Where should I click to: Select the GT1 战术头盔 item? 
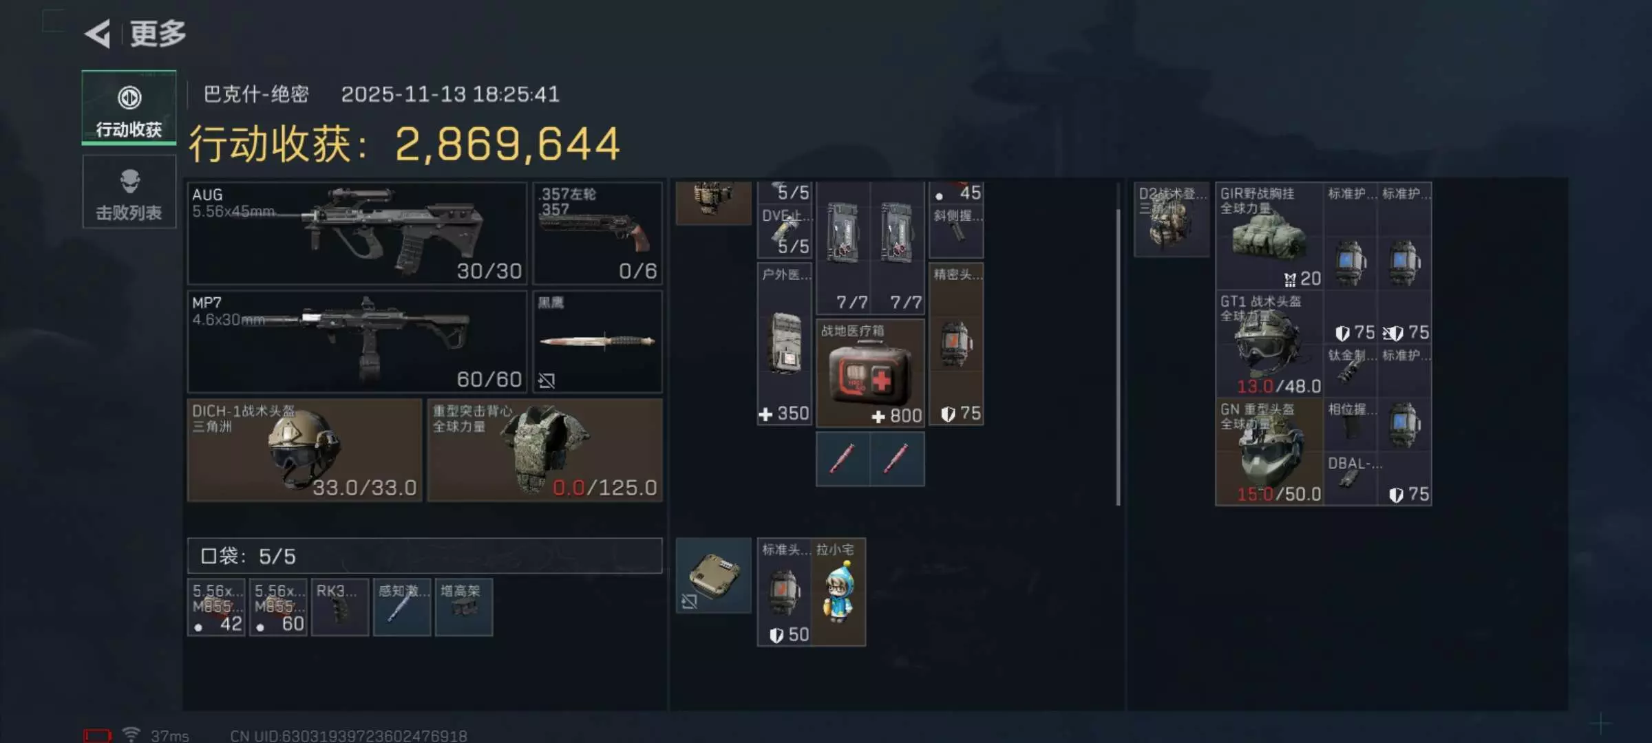[1269, 344]
